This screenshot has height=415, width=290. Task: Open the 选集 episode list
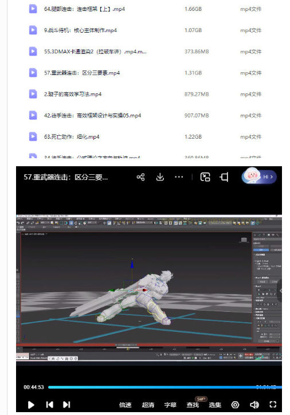coord(215,405)
